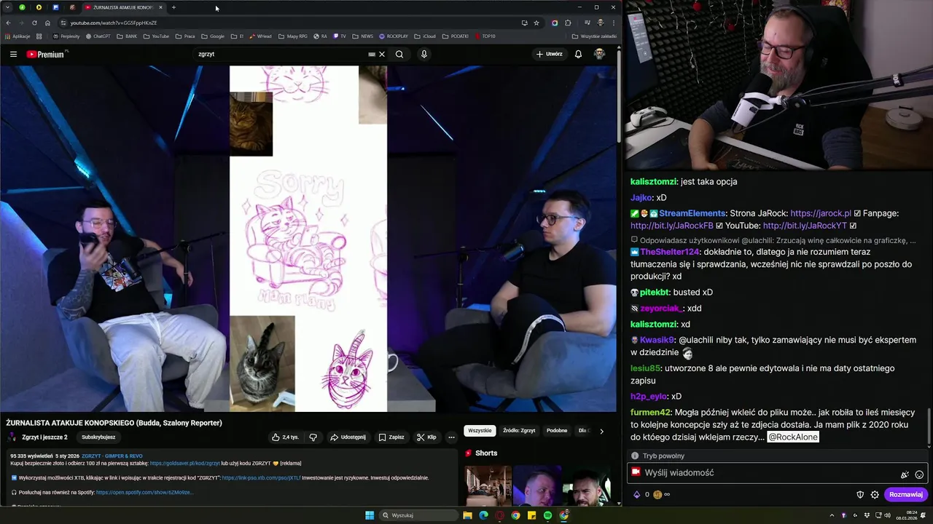Viewport: 933px width, 524px height.
Task: Open Opera browser from the taskbar
Action: pyautogui.click(x=499, y=515)
